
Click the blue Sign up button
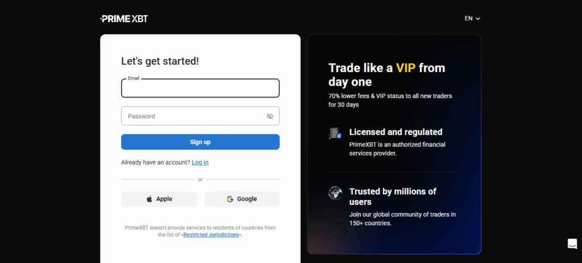point(200,142)
